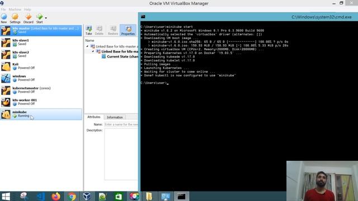Select the k8s-slave1 virtual machine
Image resolution: width=358 pixels, height=201 pixels.
tap(41, 42)
